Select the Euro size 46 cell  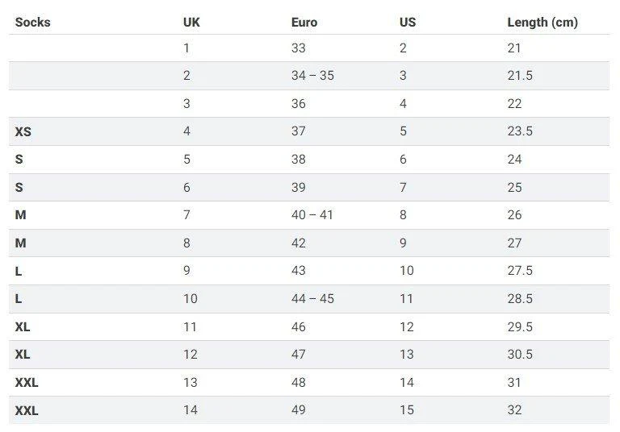tap(299, 326)
